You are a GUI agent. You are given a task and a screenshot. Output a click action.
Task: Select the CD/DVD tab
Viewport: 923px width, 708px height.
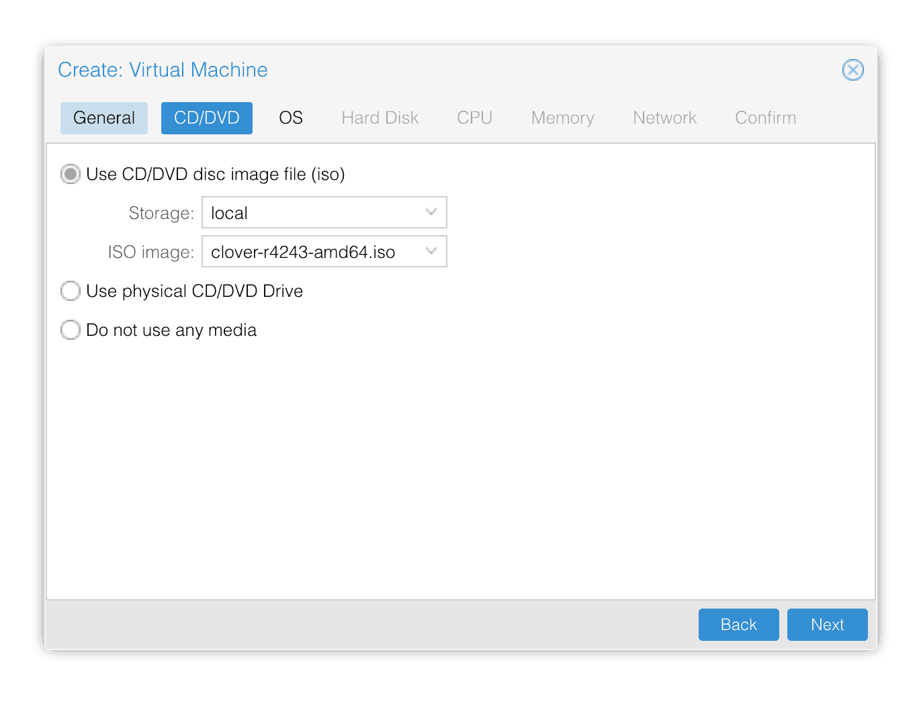(x=207, y=118)
